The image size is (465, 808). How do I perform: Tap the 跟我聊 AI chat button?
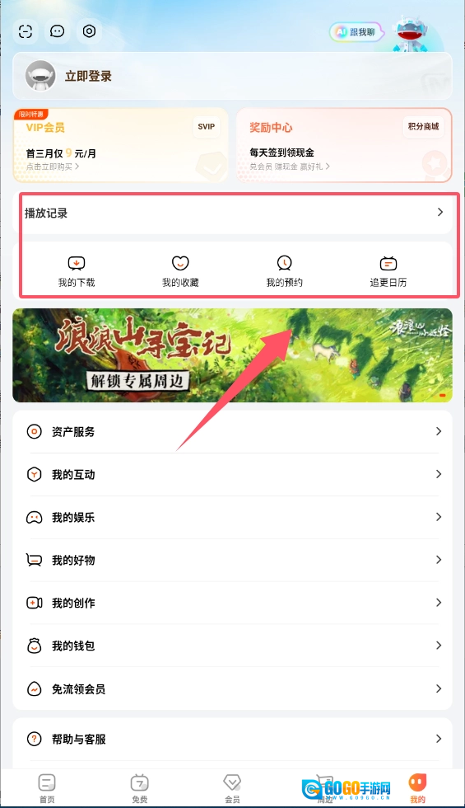356,32
